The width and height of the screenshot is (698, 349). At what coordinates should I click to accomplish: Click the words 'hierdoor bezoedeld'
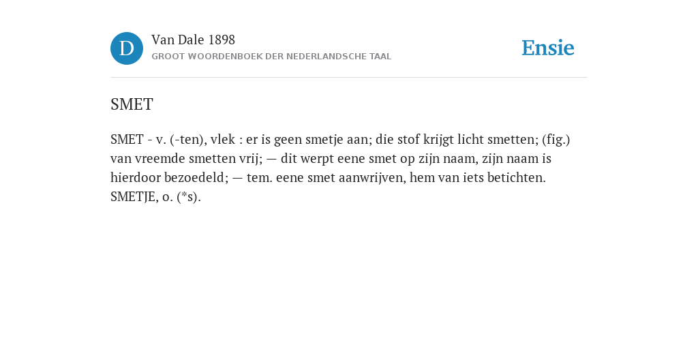tap(169, 178)
